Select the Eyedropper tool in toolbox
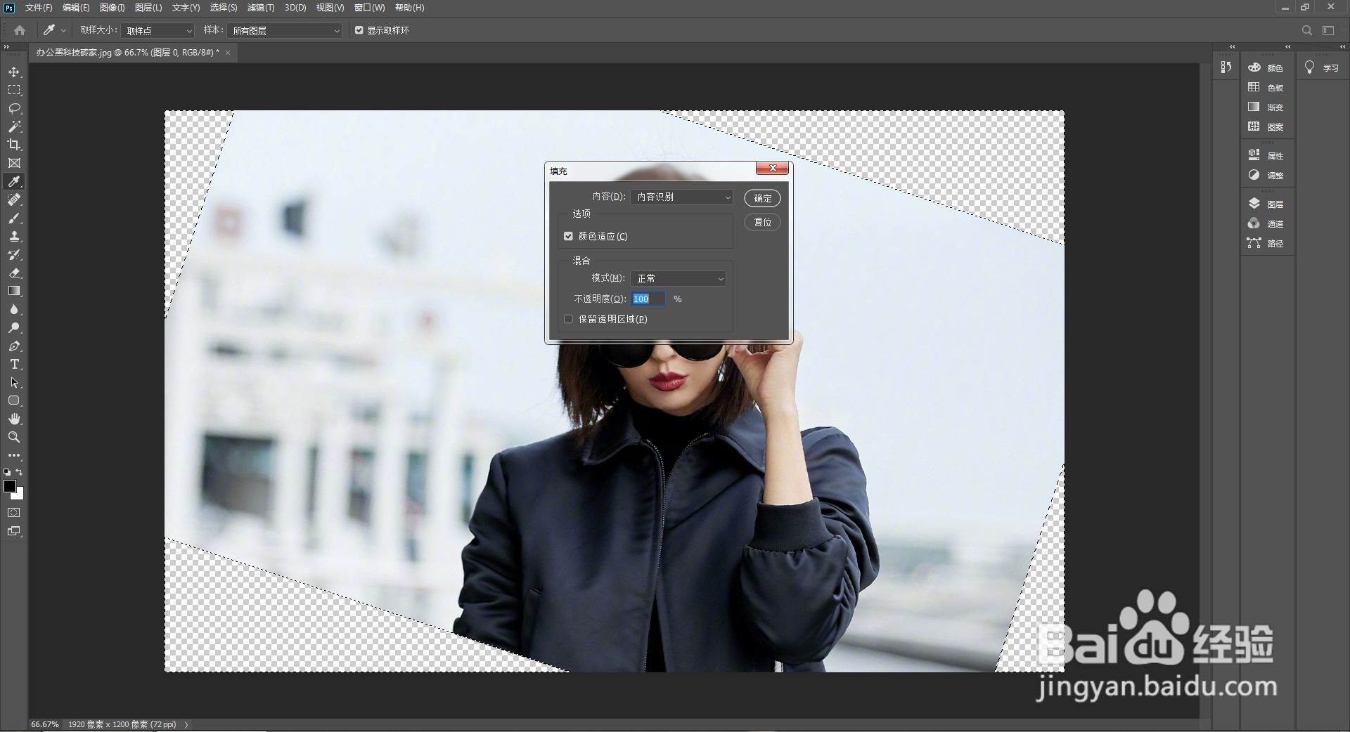Viewport: 1350px width, 732px height. [14, 182]
